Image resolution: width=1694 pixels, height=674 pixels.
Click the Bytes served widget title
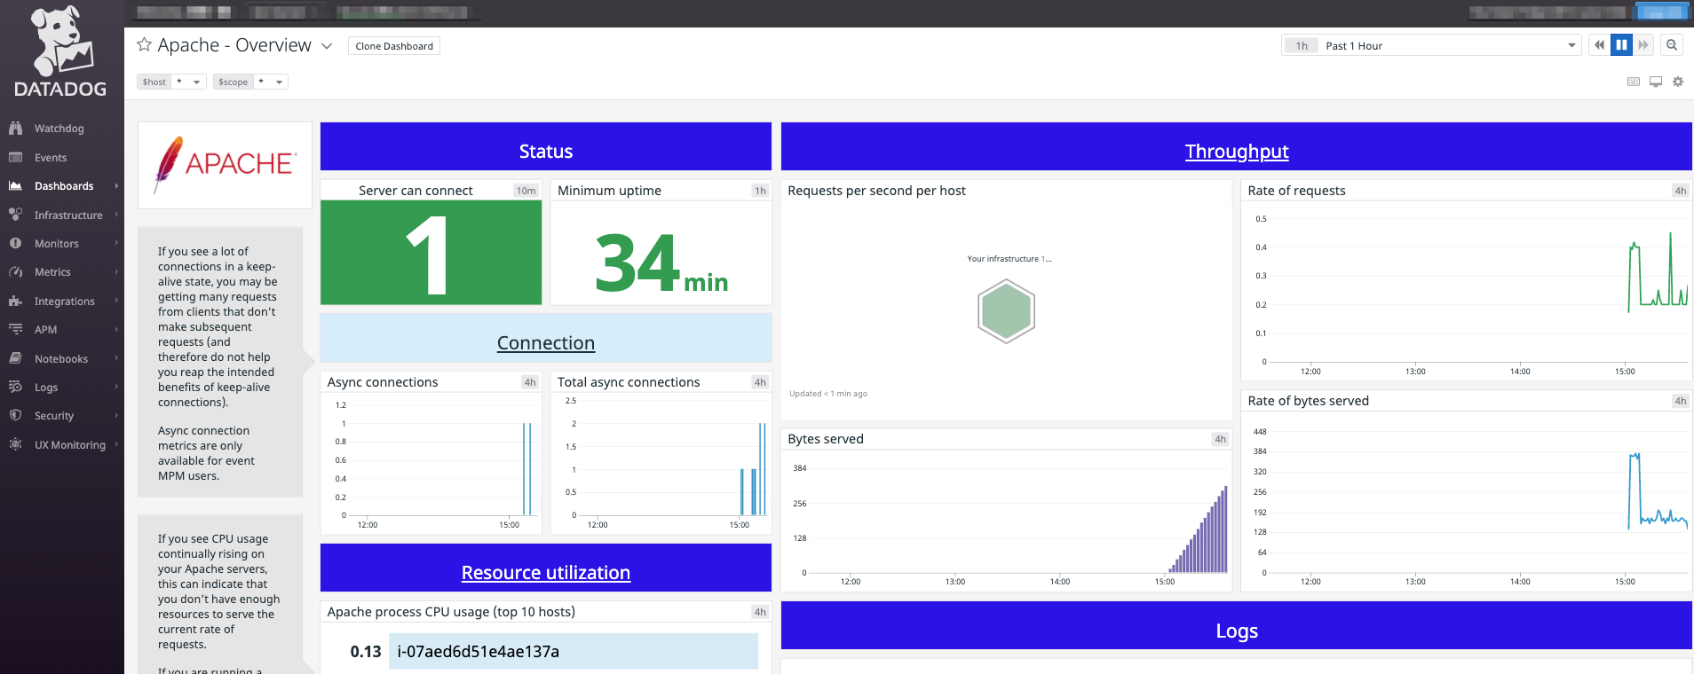pyautogui.click(x=826, y=439)
